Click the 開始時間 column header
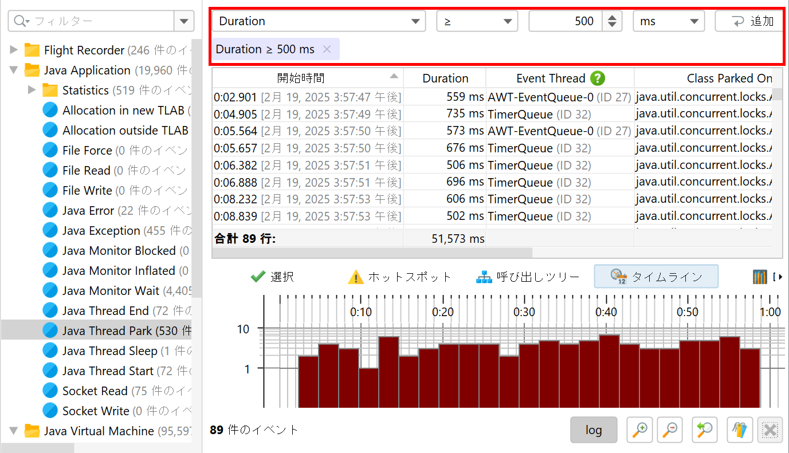Image resolution: width=789 pixels, height=453 pixels. [x=308, y=78]
